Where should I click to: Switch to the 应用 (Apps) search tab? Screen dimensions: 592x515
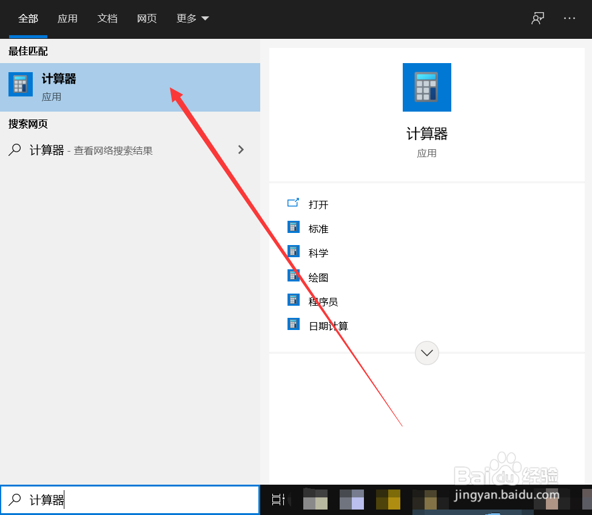[x=67, y=18]
